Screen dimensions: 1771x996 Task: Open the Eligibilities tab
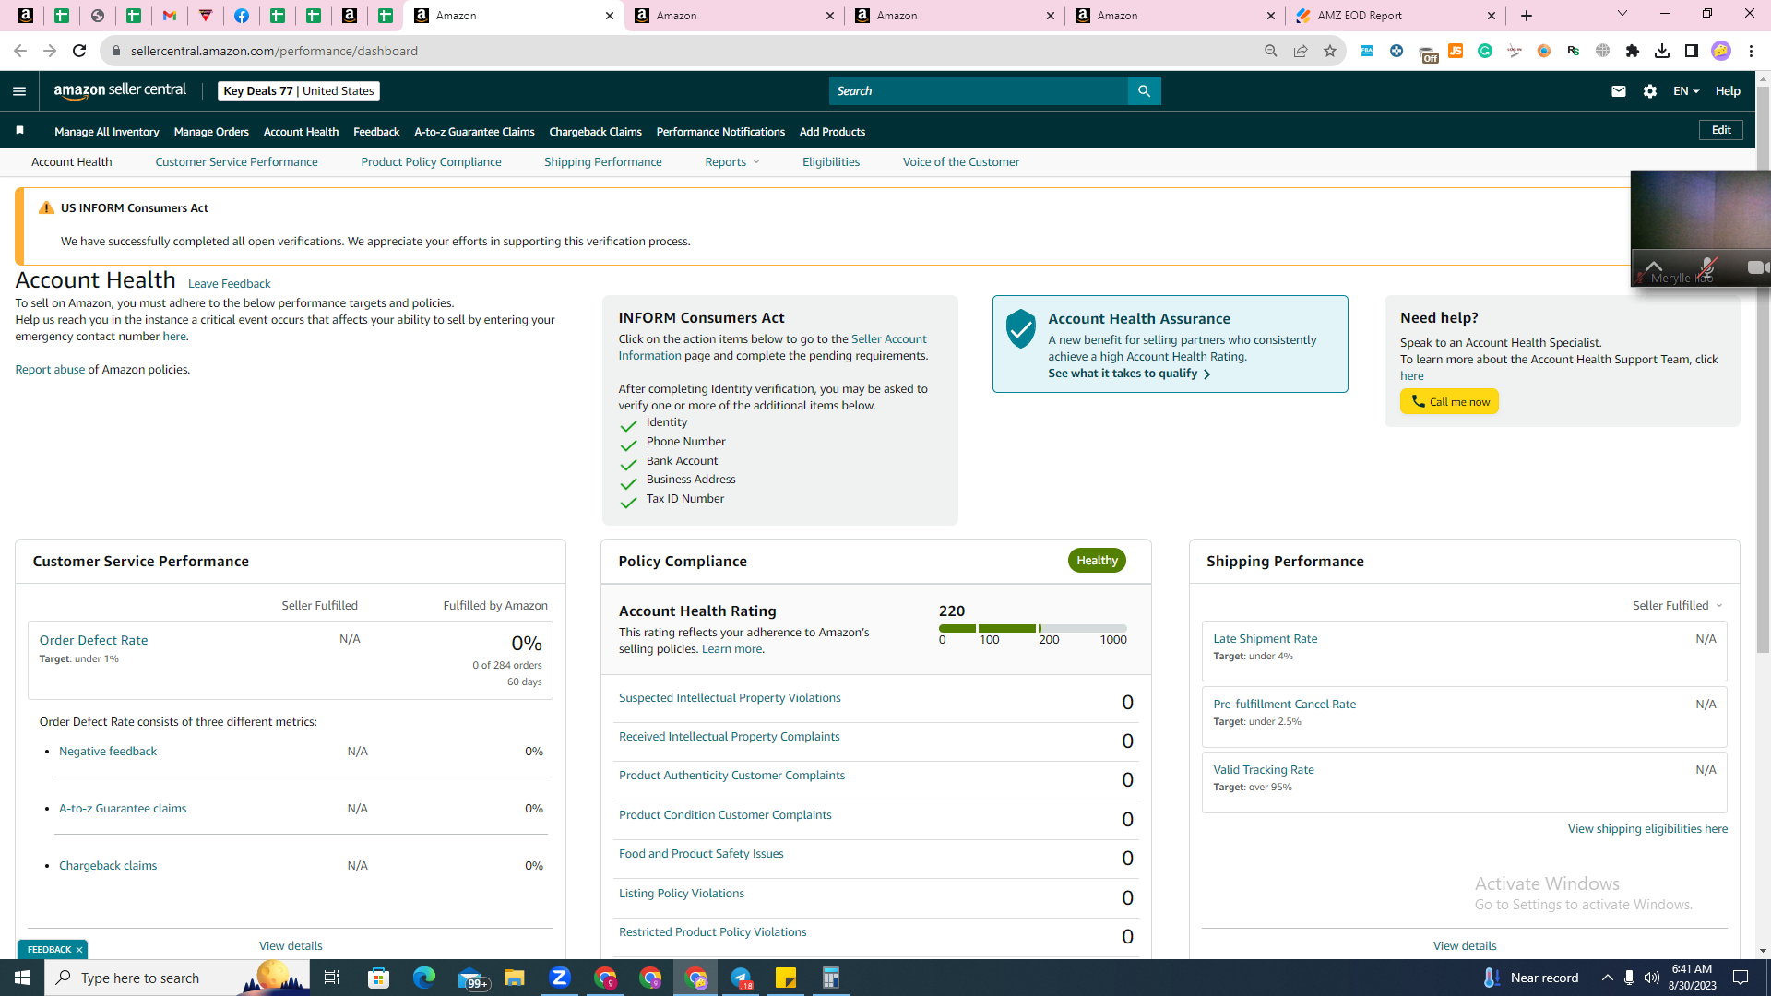(831, 162)
